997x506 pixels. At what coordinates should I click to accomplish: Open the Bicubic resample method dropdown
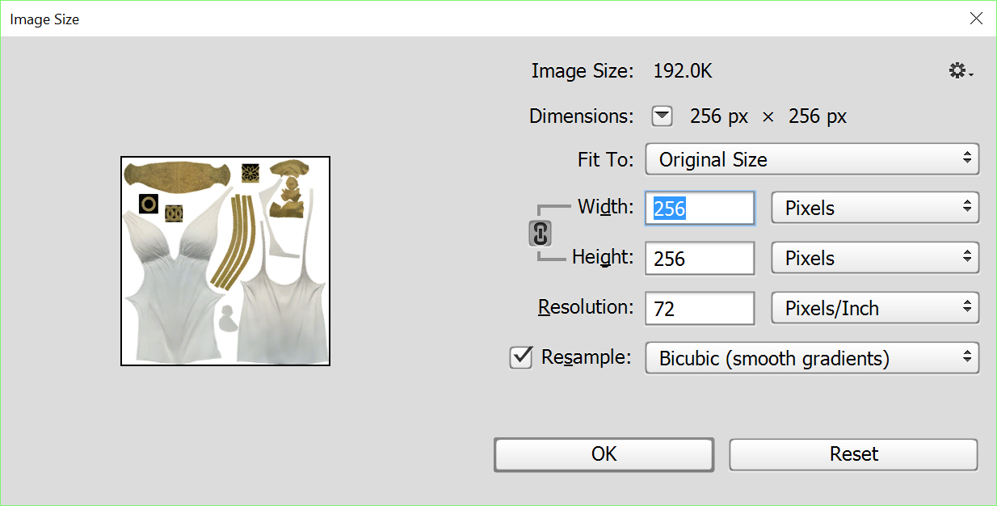tap(811, 358)
